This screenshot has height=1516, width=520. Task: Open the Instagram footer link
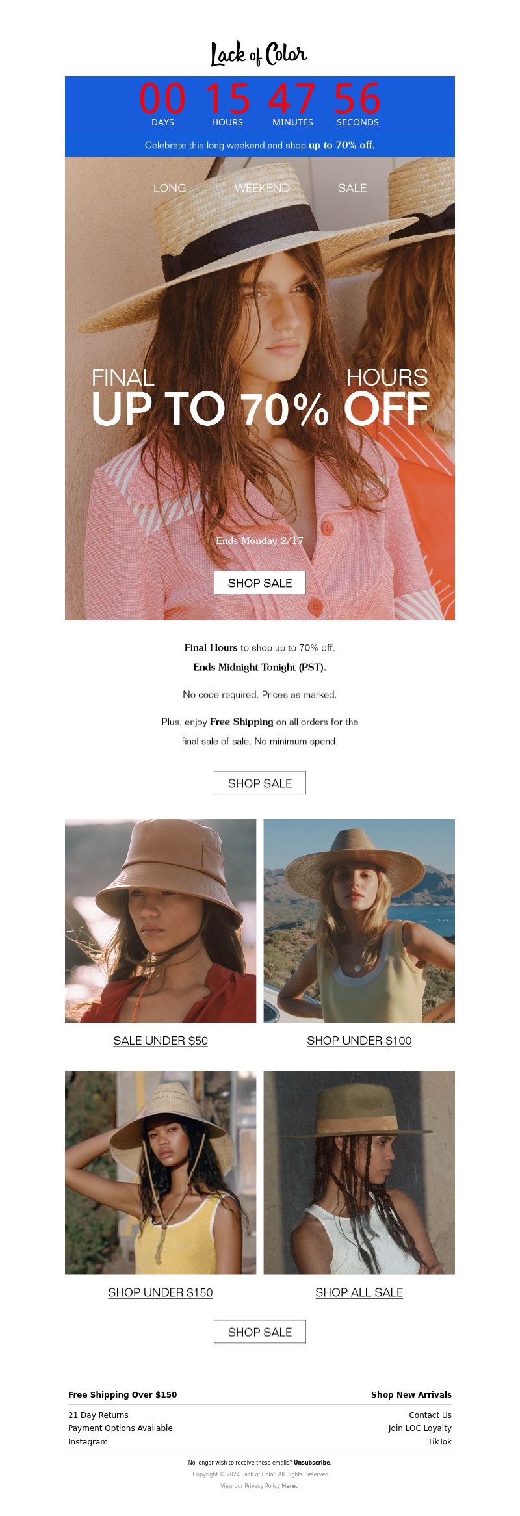[88, 1441]
